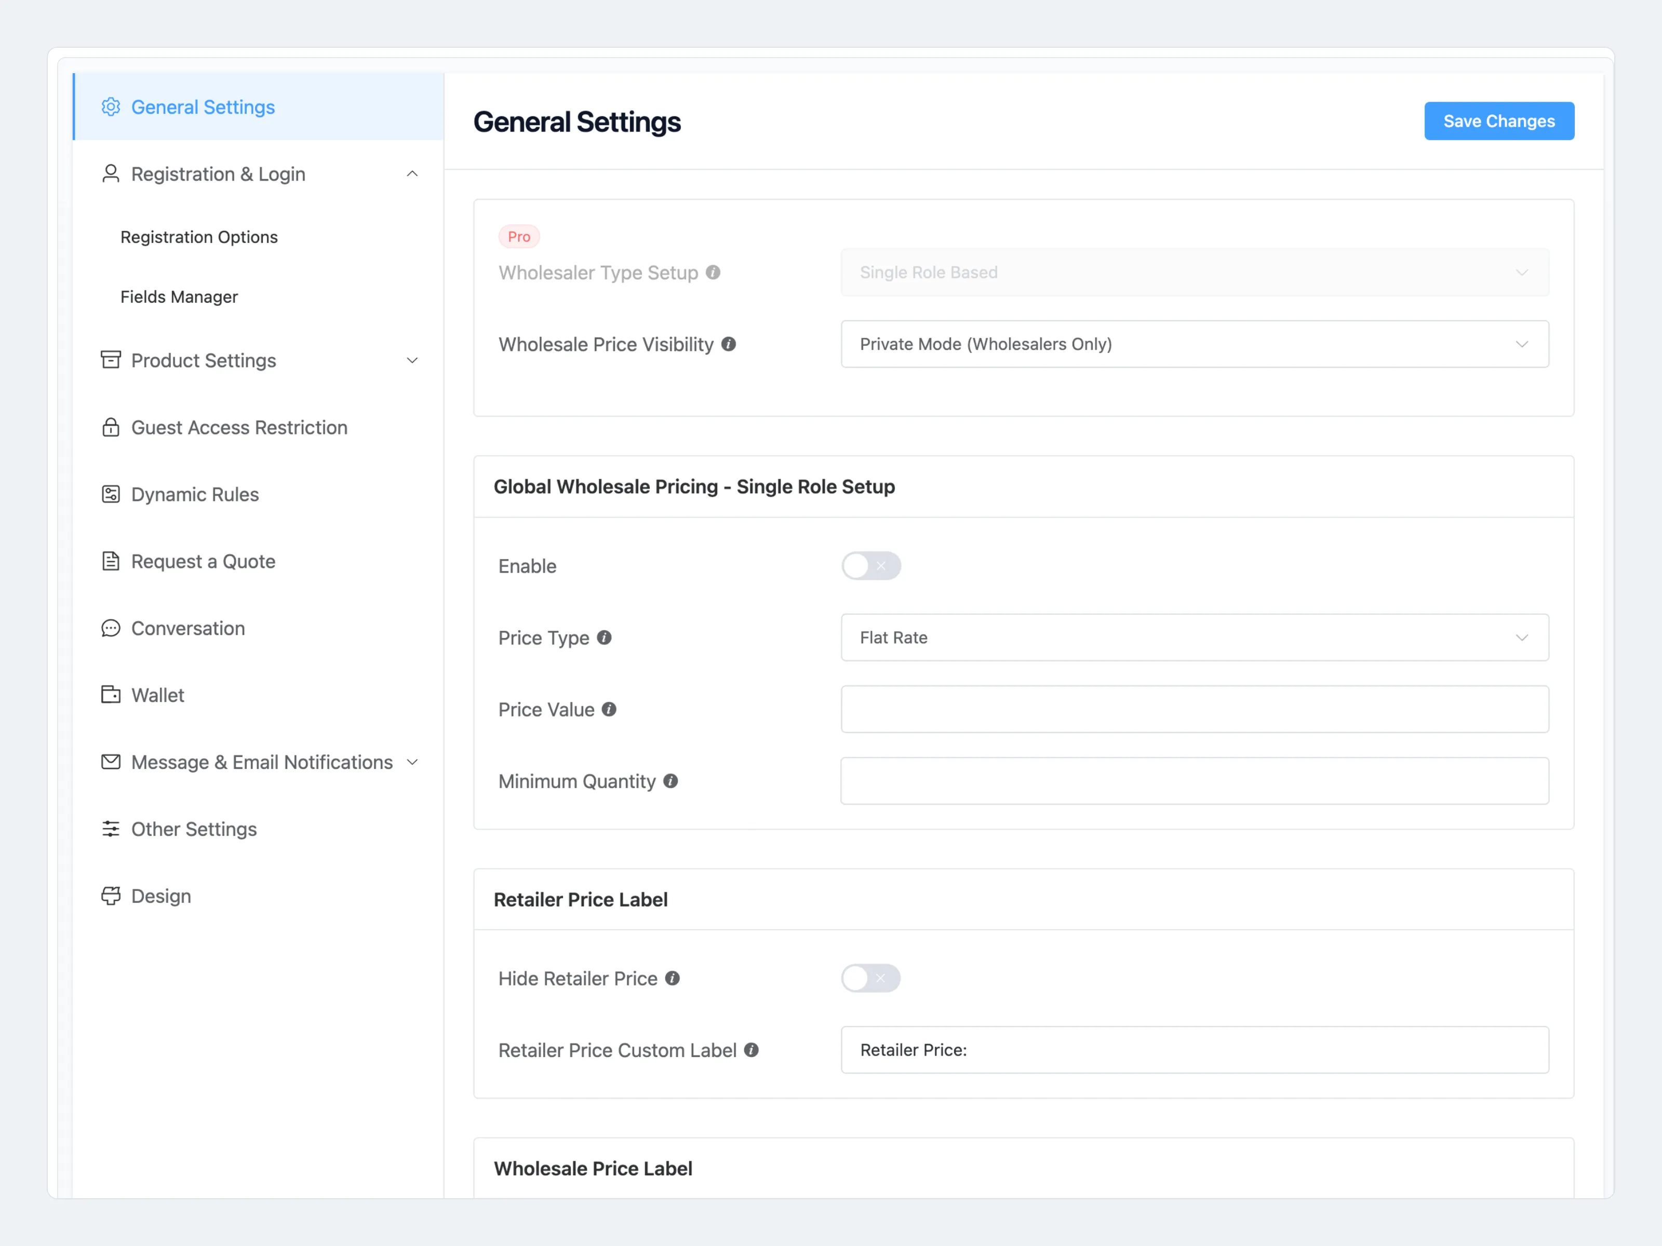Viewport: 1662px width, 1246px height.
Task: Click the General Settings gear icon
Action: click(111, 106)
